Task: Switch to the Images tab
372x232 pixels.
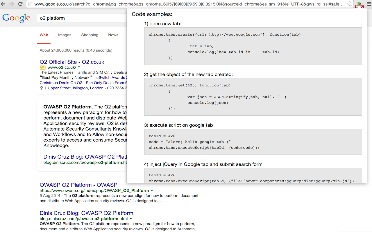Action: coord(65,35)
